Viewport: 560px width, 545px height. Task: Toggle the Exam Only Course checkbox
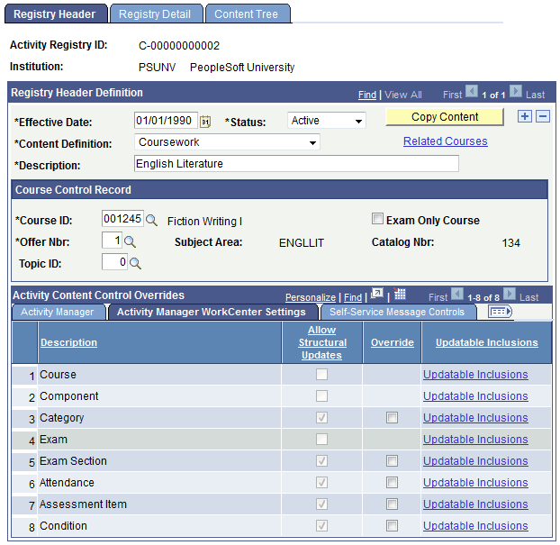pos(377,218)
